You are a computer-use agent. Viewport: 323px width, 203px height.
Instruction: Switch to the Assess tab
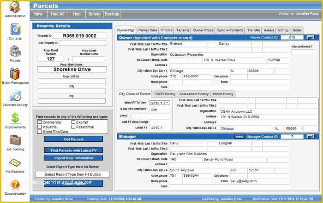(x=269, y=30)
